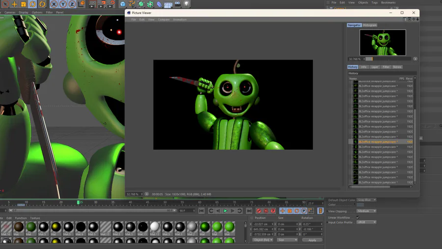Toggle Scale keyframe recording icon

(289, 211)
